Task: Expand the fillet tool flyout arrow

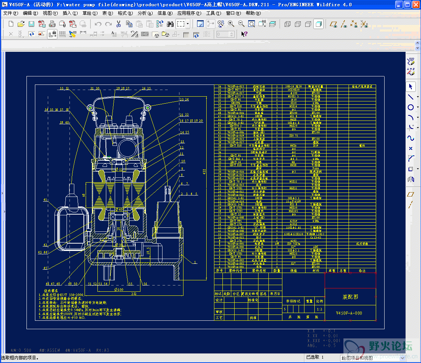Action: pyautogui.click(x=418, y=128)
